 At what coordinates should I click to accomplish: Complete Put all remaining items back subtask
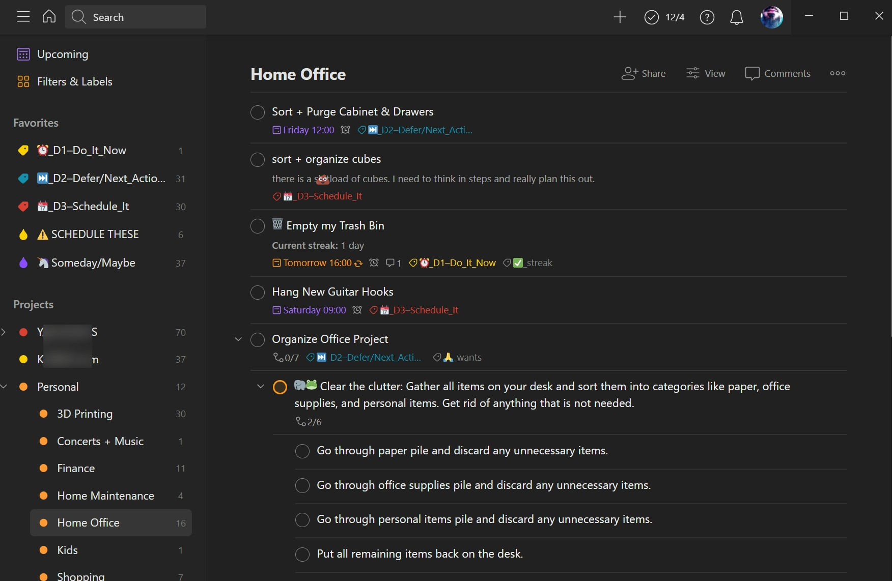302,555
